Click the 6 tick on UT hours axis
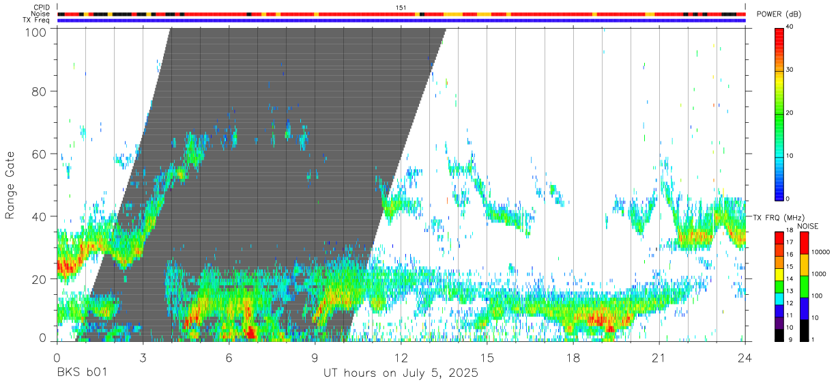838x387 pixels. coord(229,357)
